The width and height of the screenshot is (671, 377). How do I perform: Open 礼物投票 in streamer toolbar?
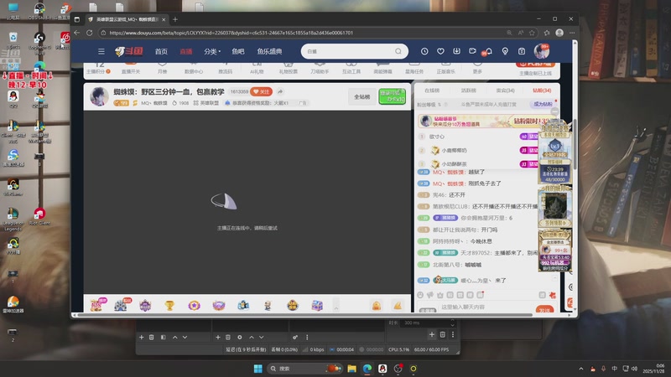[288, 69]
